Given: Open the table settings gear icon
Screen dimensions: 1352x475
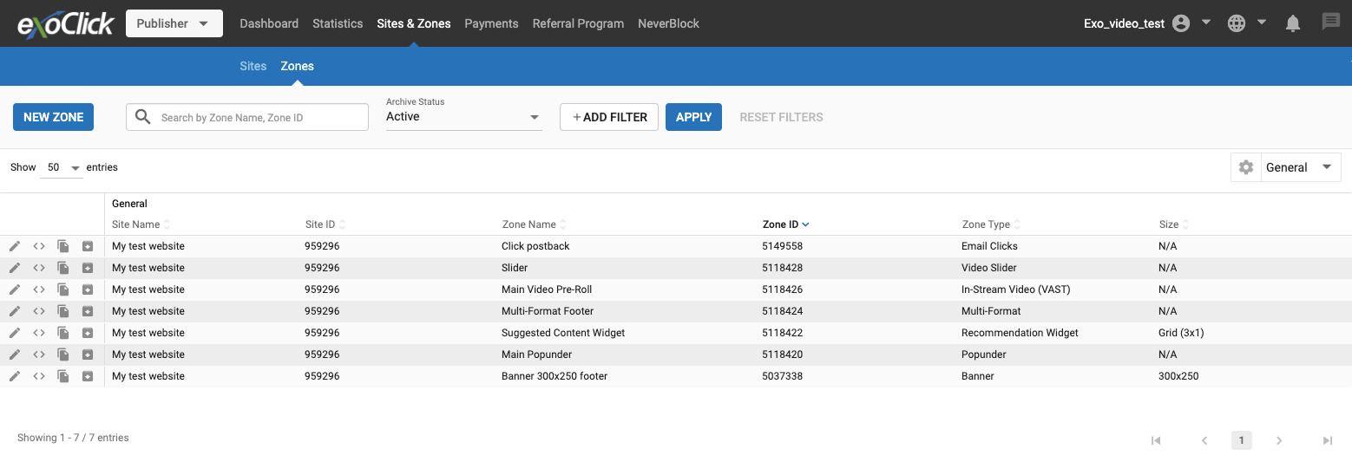Looking at the screenshot, I should (x=1246, y=167).
